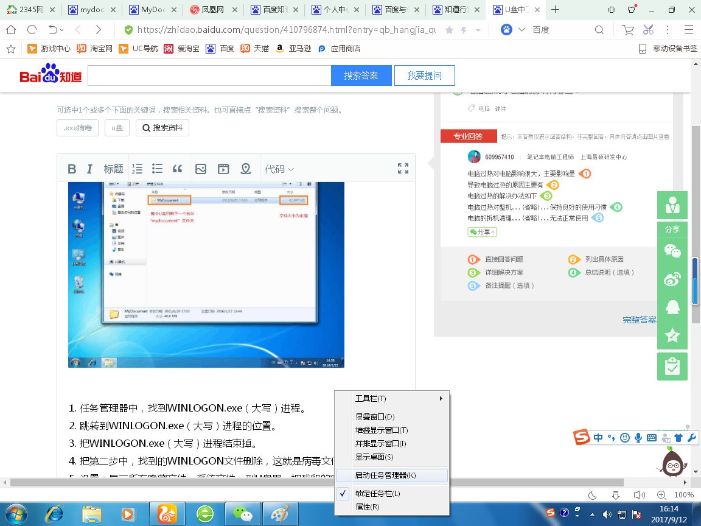701x526 pixels.
Task: Expand search engine selector dropdown
Action: (x=521, y=30)
